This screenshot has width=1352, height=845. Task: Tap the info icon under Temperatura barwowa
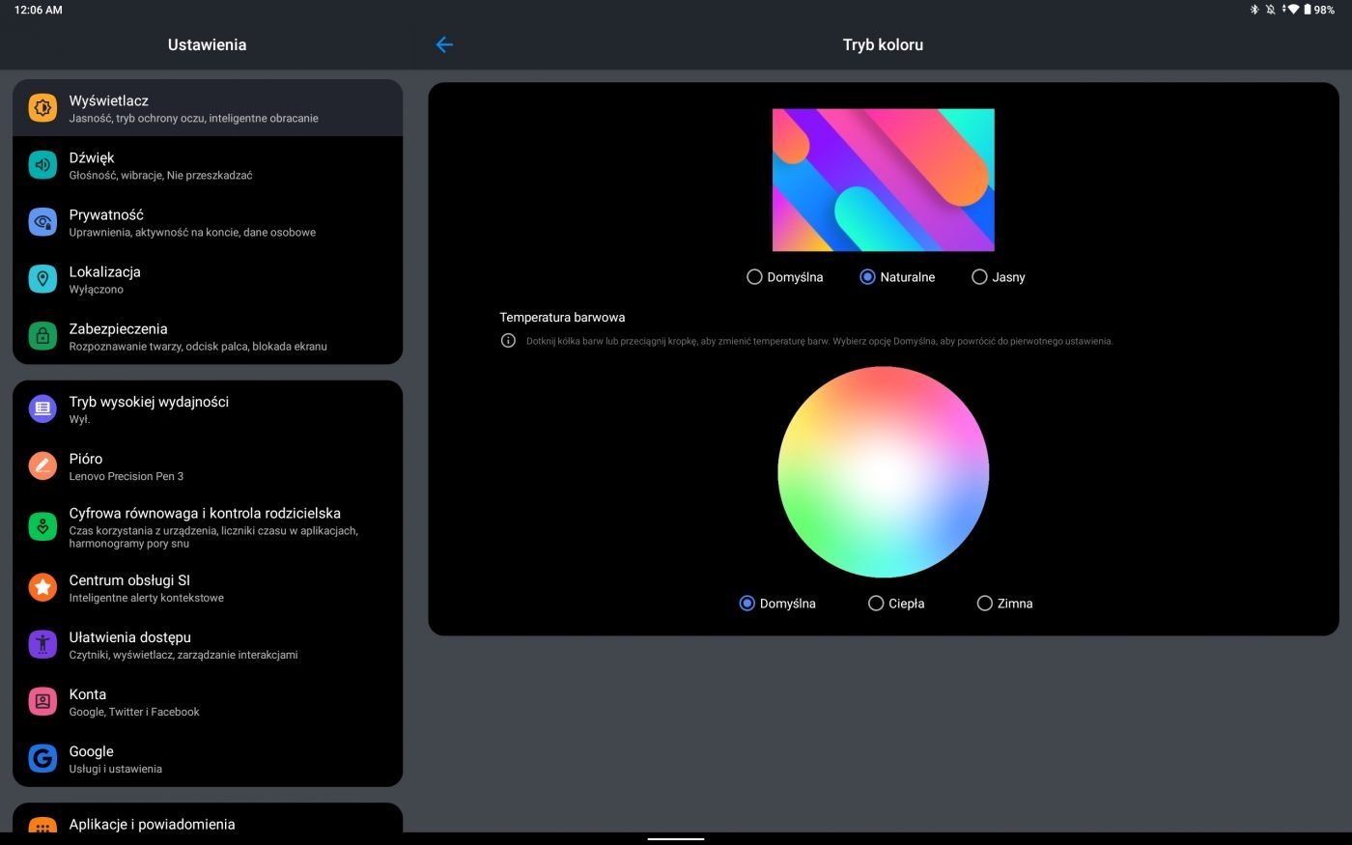[x=508, y=341]
